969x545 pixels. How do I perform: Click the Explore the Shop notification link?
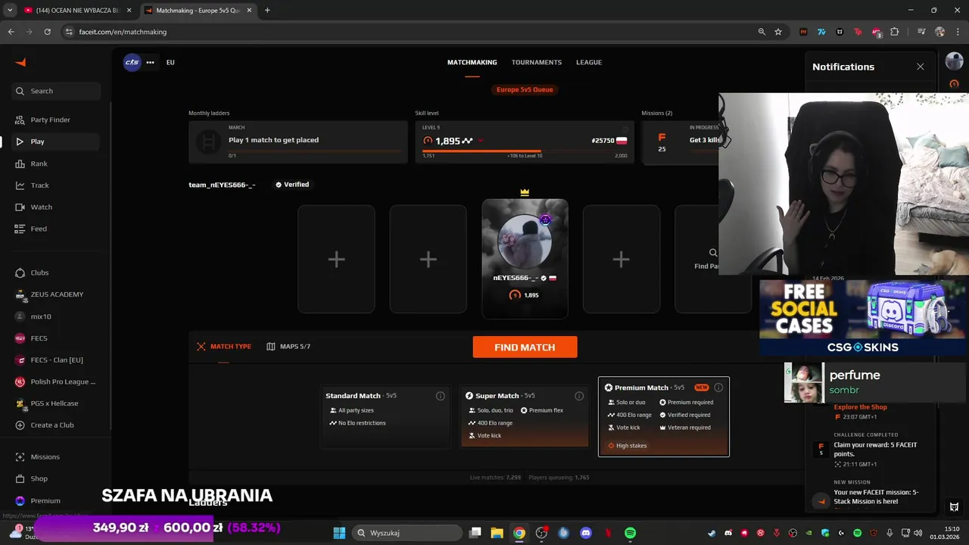pyautogui.click(x=860, y=407)
